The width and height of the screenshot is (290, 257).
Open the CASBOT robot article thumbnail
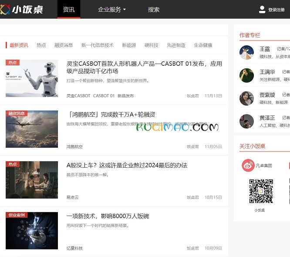(32, 78)
